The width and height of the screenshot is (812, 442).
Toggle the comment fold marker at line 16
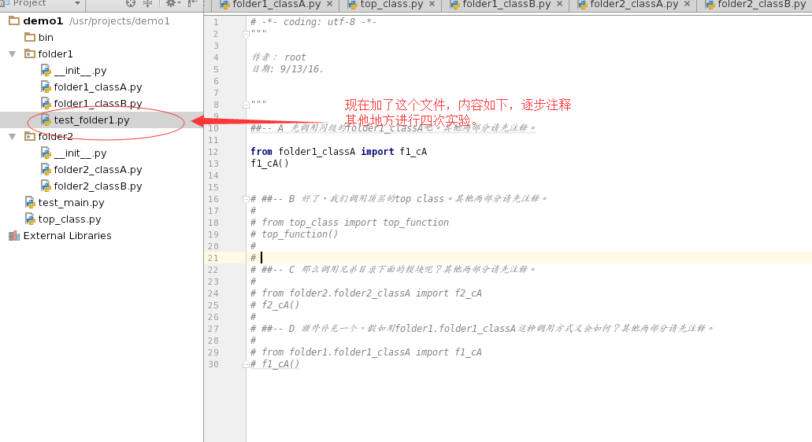pos(246,199)
